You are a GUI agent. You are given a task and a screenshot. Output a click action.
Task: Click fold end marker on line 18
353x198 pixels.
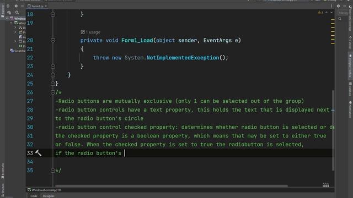click(53, 14)
